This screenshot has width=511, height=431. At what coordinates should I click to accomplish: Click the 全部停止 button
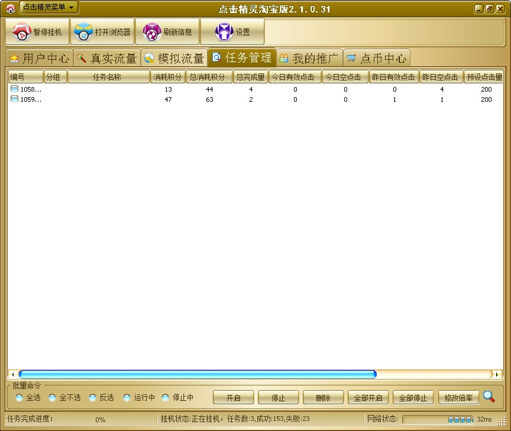[413, 398]
